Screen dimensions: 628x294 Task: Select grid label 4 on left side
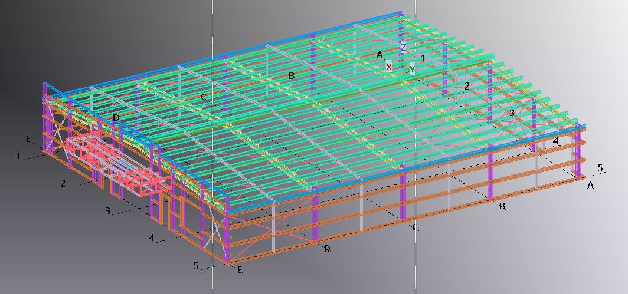(x=152, y=238)
